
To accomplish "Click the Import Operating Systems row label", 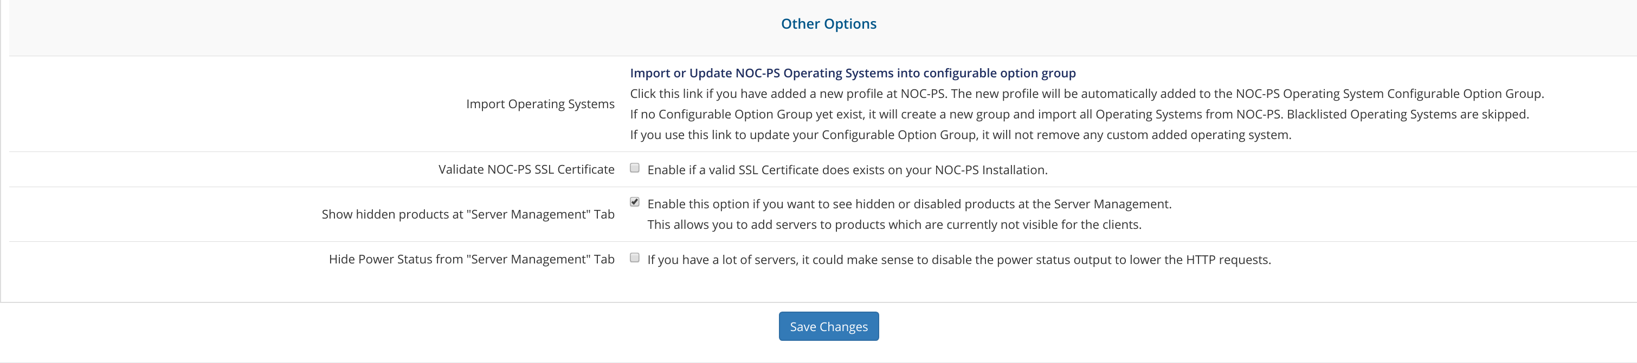I will (x=540, y=104).
